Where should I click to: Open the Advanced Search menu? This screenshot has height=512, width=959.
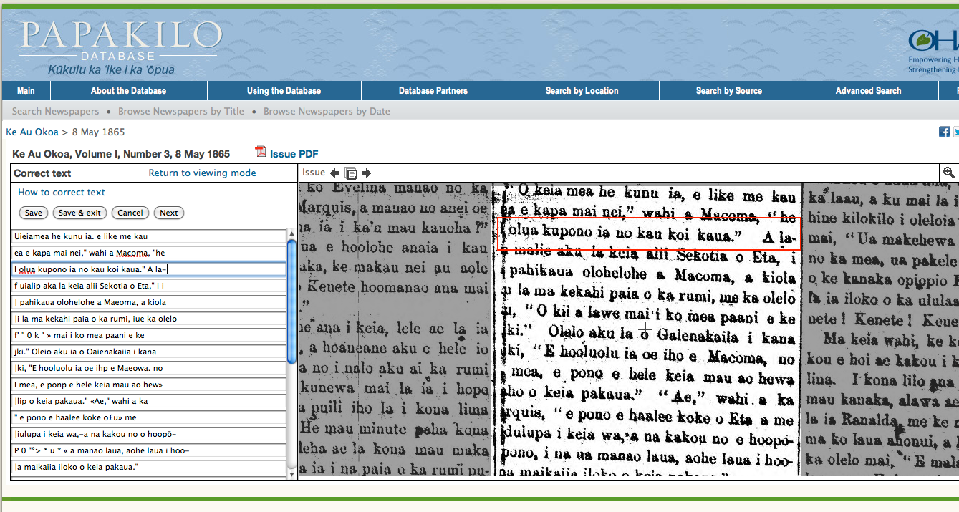[x=868, y=91]
